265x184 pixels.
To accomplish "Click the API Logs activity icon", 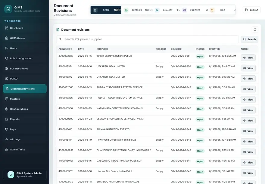I will click(x=7, y=139).
